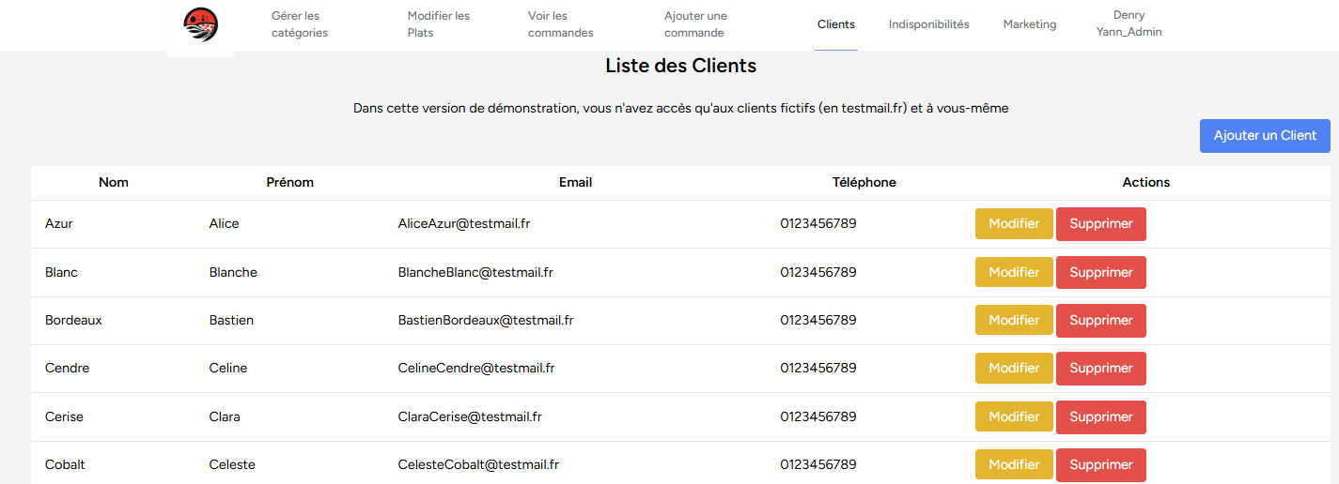Click first name Blanche
Viewport: 1339px width, 484px height.
(233, 272)
